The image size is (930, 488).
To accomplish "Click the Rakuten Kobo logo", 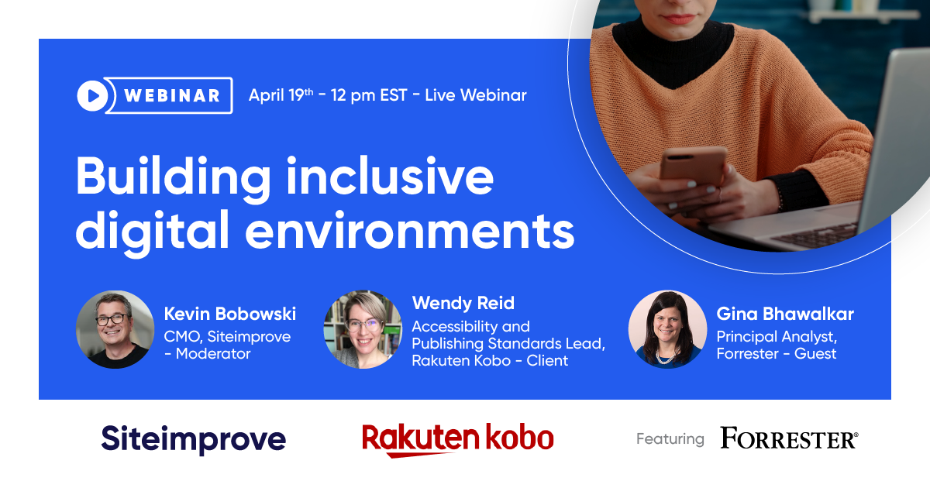I will click(x=458, y=438).
